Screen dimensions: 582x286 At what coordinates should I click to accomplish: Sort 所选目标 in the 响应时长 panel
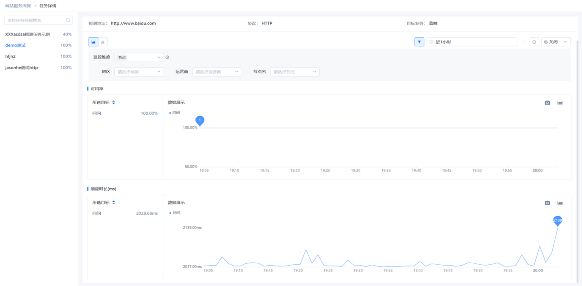[114, 202]
